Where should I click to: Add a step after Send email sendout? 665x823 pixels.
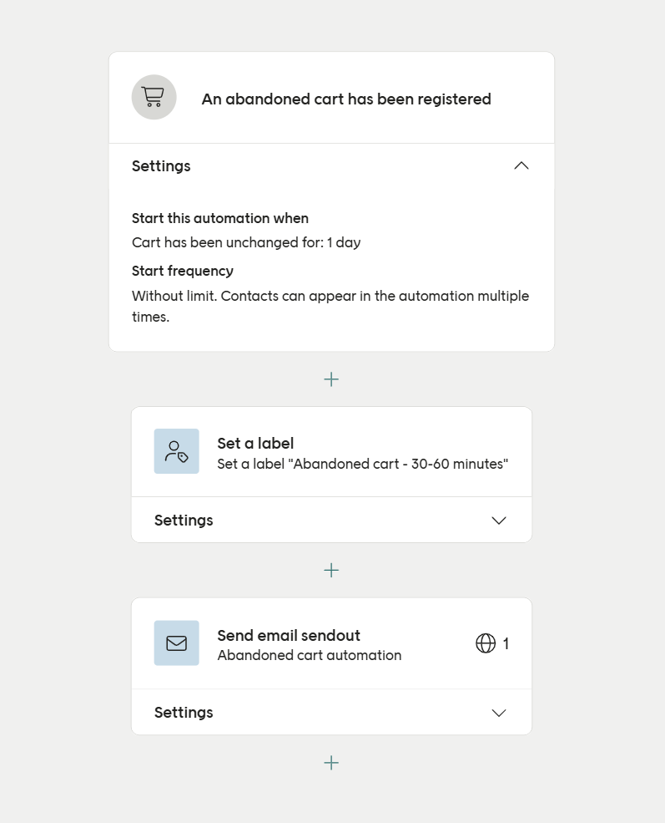click(331, 763)
